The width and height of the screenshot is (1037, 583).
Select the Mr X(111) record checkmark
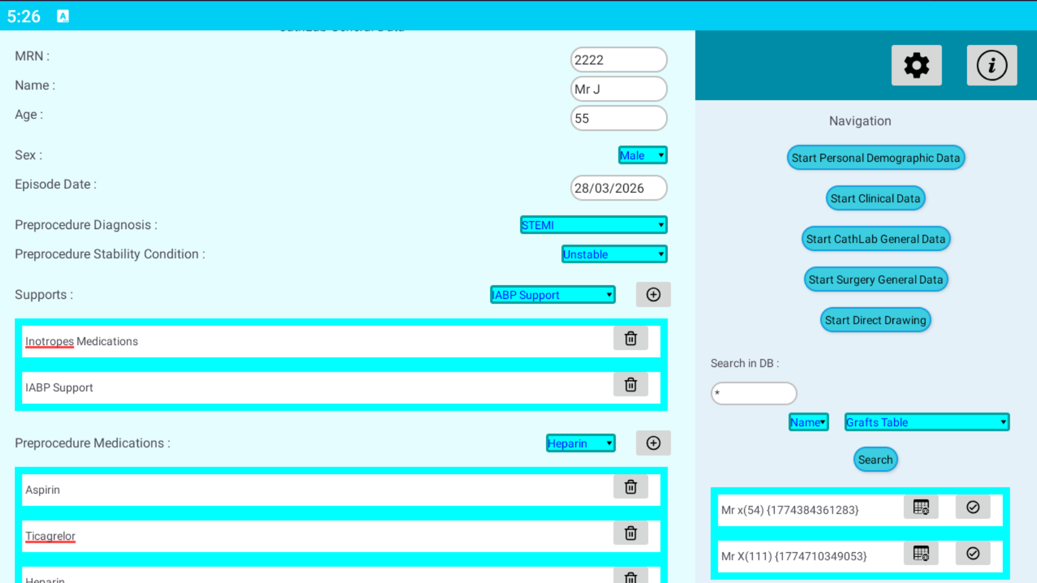pyautogui.click(x=972, y=554)
